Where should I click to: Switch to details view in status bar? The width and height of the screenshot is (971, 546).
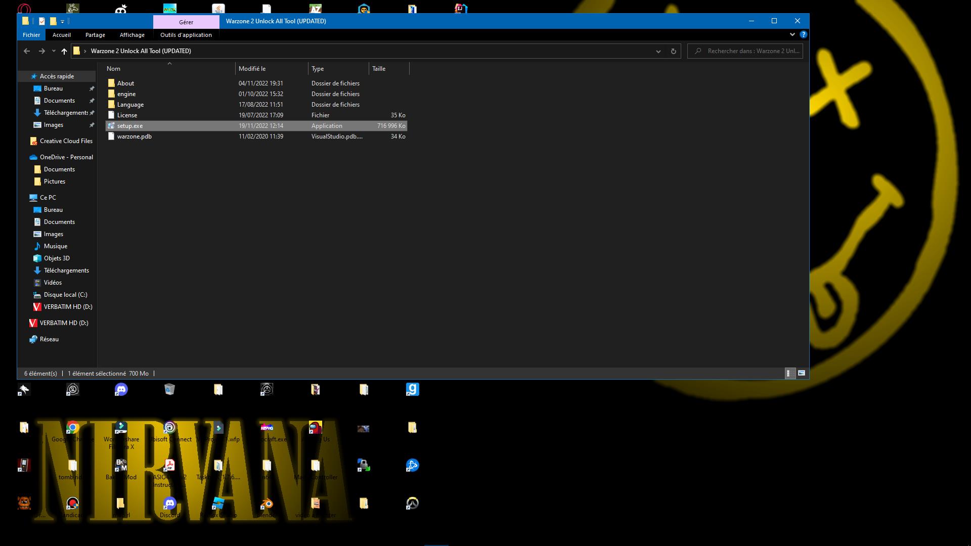point(788,374)
